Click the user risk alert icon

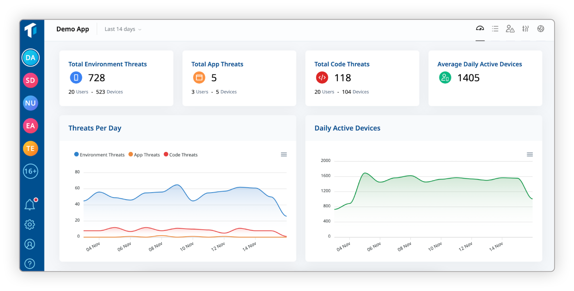point(510,29)
